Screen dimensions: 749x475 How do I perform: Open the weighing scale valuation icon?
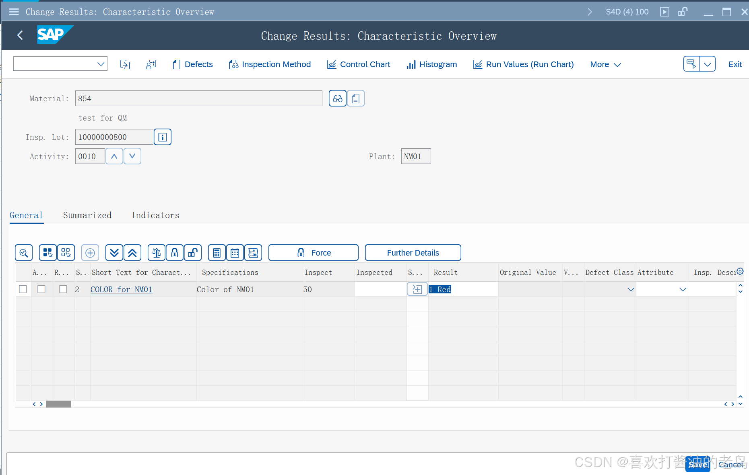pos(156,252)
